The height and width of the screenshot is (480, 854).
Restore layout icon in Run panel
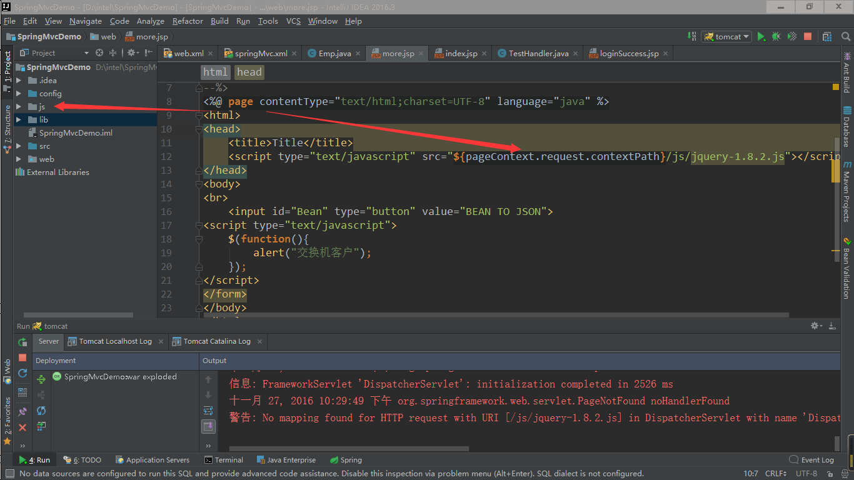pyautogui.click(x=23, y=392)
